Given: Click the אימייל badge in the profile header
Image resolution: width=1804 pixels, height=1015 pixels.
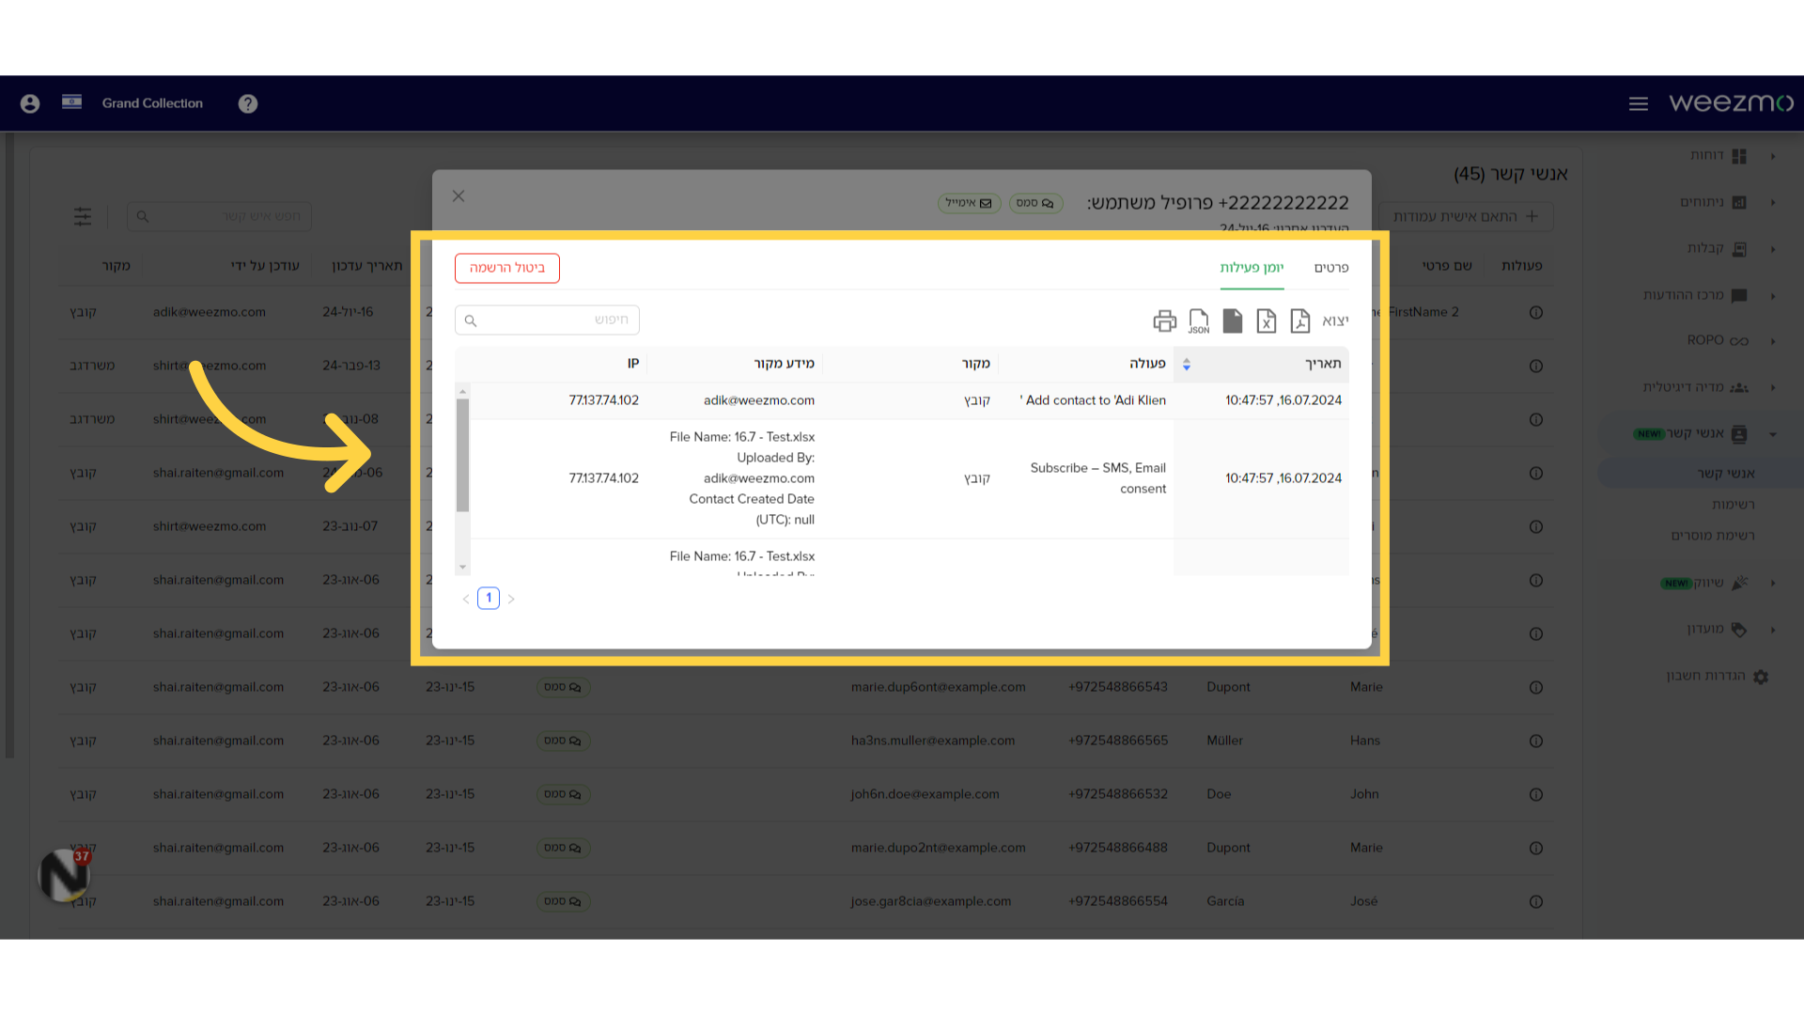Looking at the screenshot, I should (x=969, y=203).
